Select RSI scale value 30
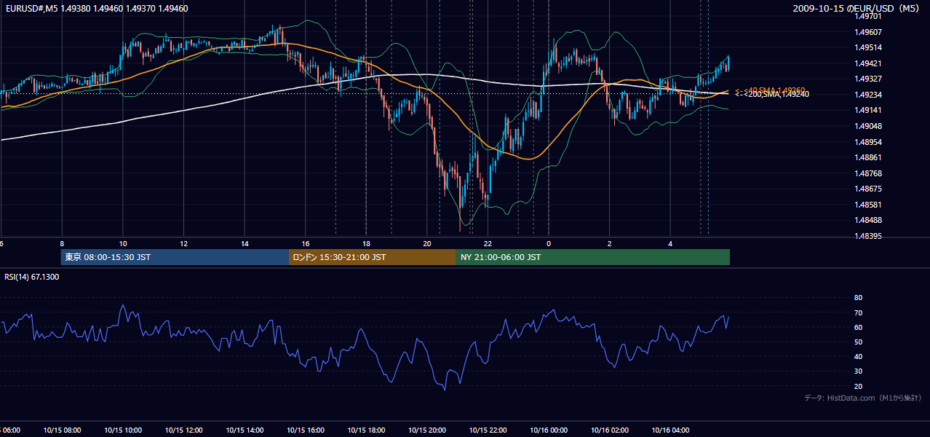Image resolution: width=930 pixels, height=437 pixels. click(x=858, y=371)
